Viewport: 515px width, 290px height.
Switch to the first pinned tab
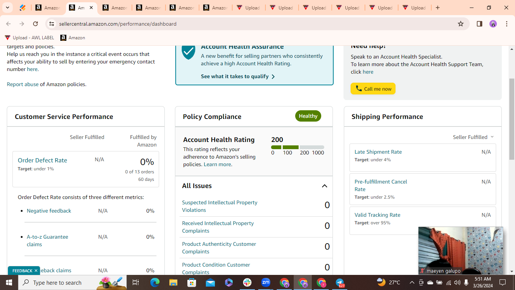click(23, 8)
